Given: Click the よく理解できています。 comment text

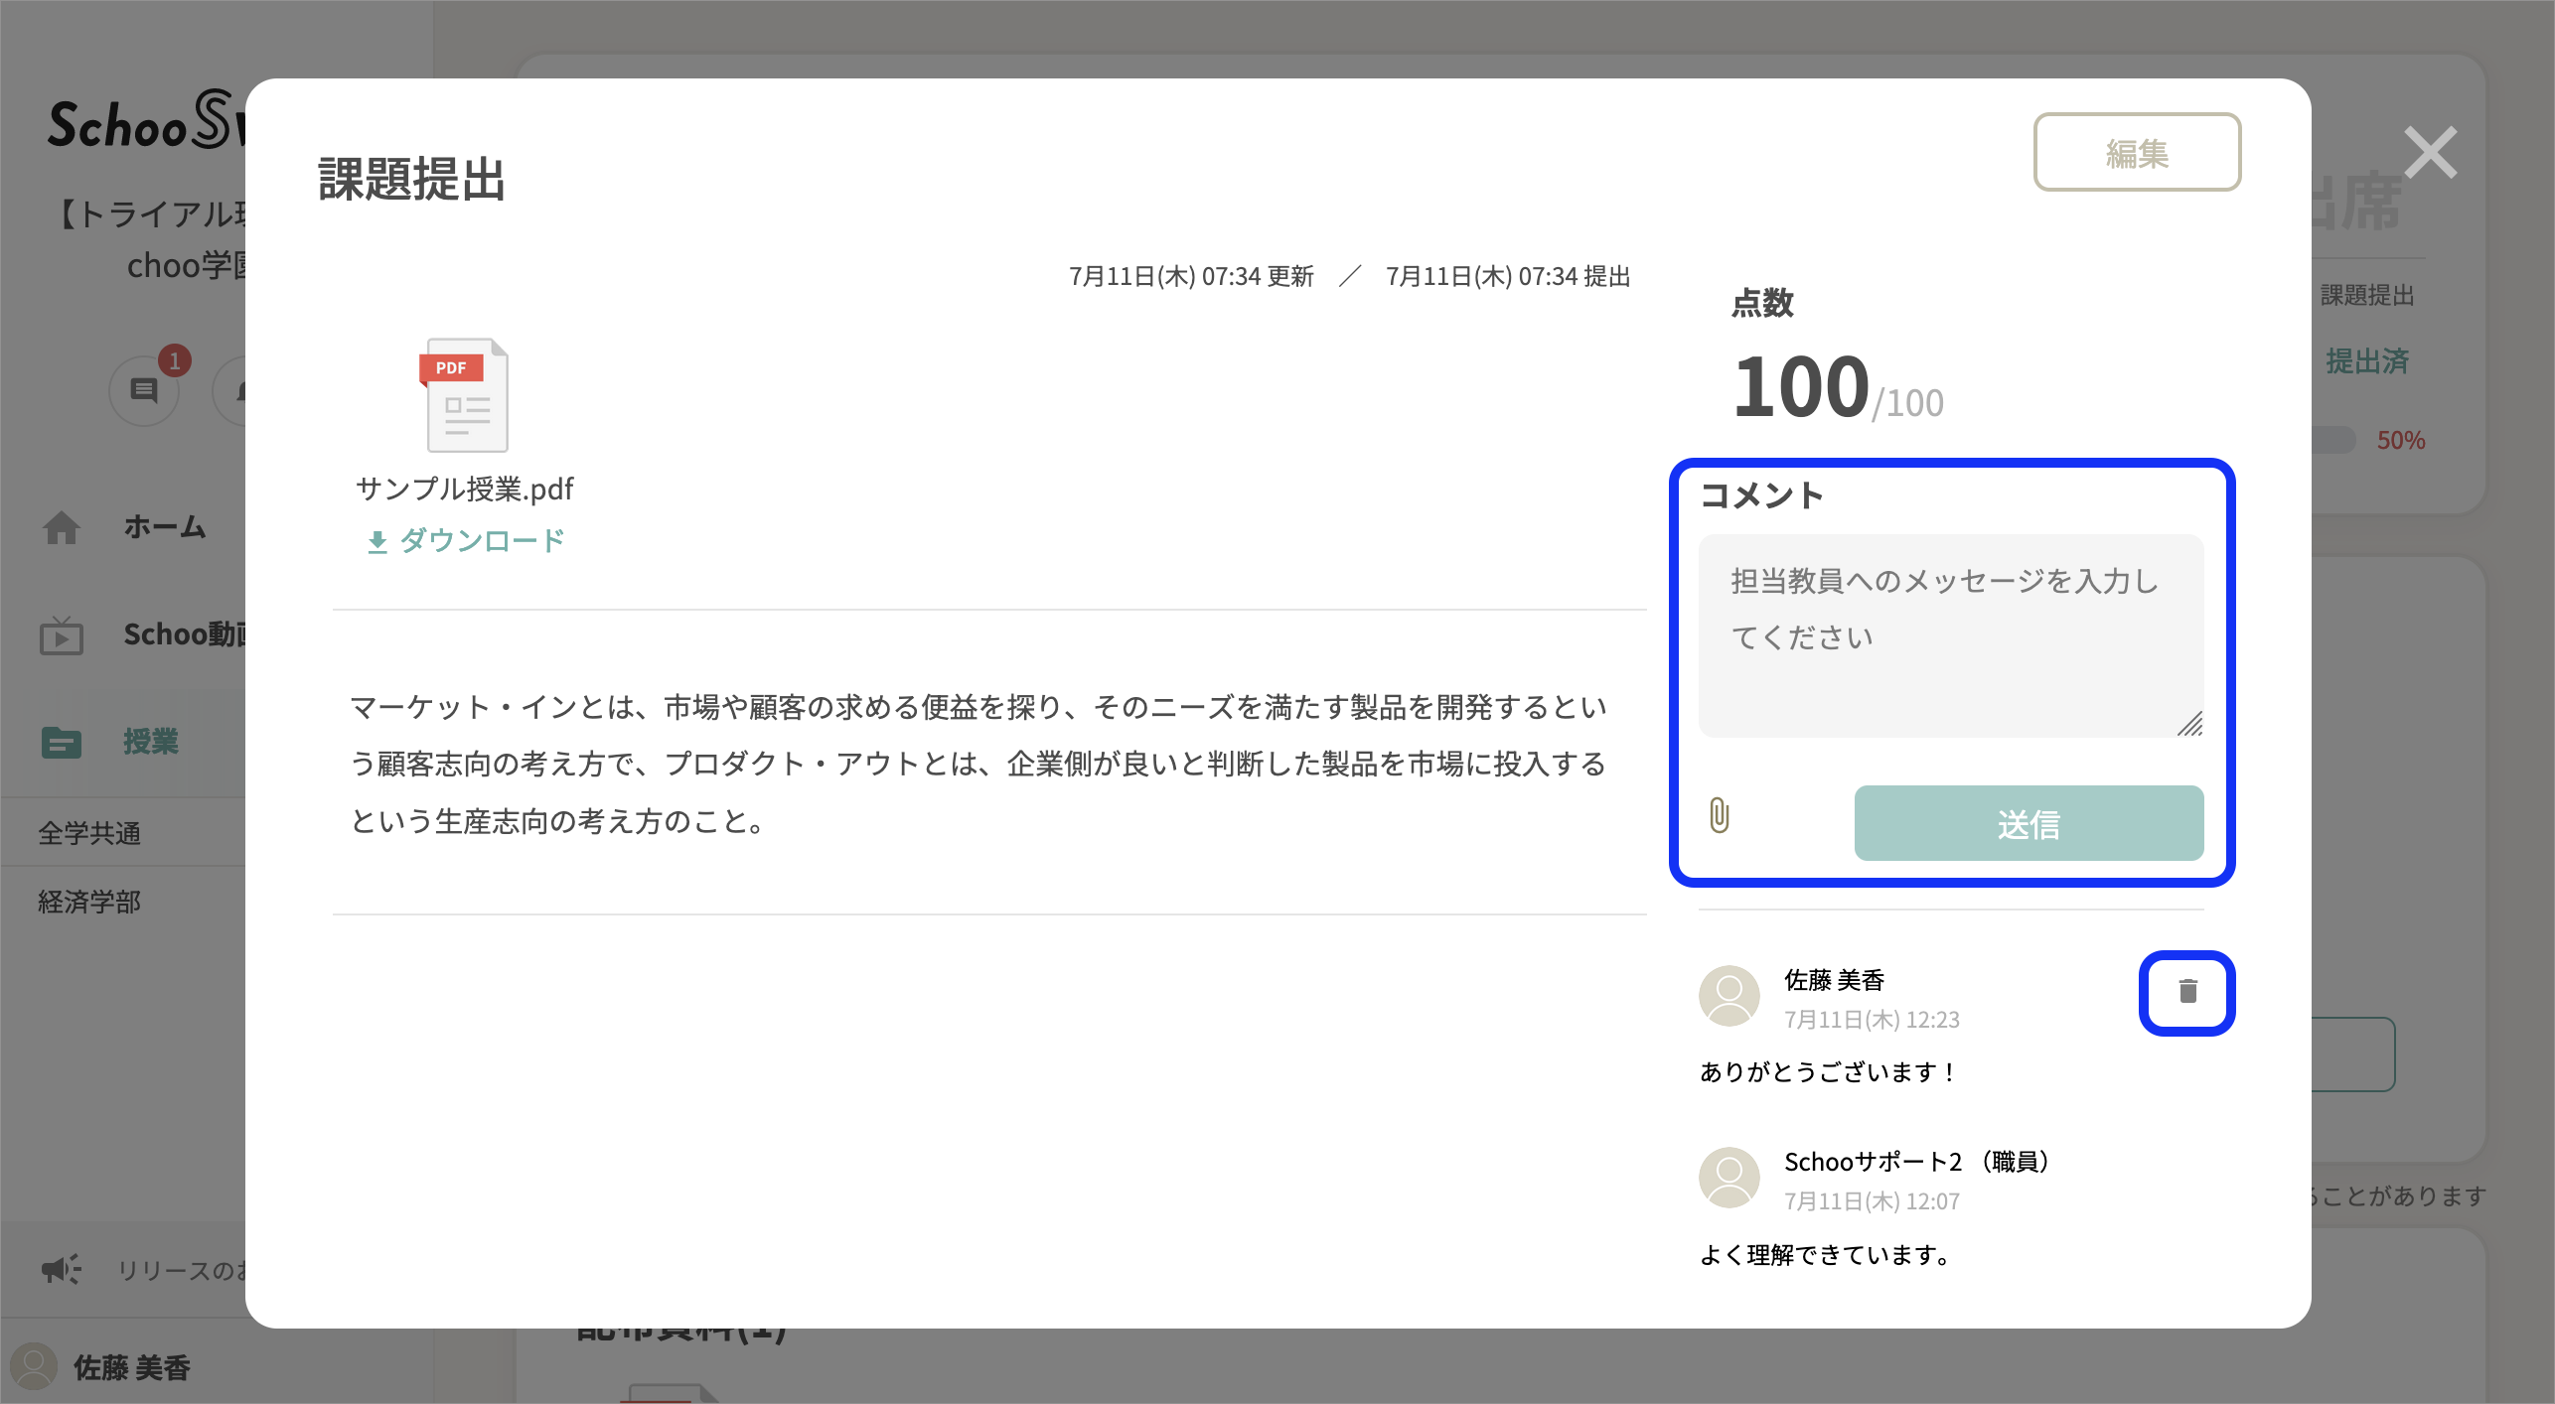Looking at the screenshot, I should (x=1826, y=1255).
